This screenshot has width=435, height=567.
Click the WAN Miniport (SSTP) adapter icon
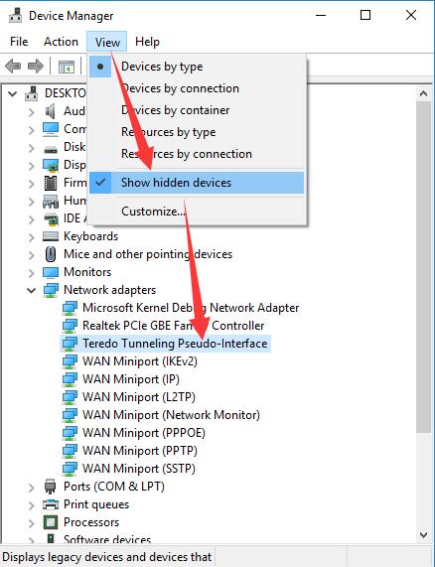[x=70, y=469]
